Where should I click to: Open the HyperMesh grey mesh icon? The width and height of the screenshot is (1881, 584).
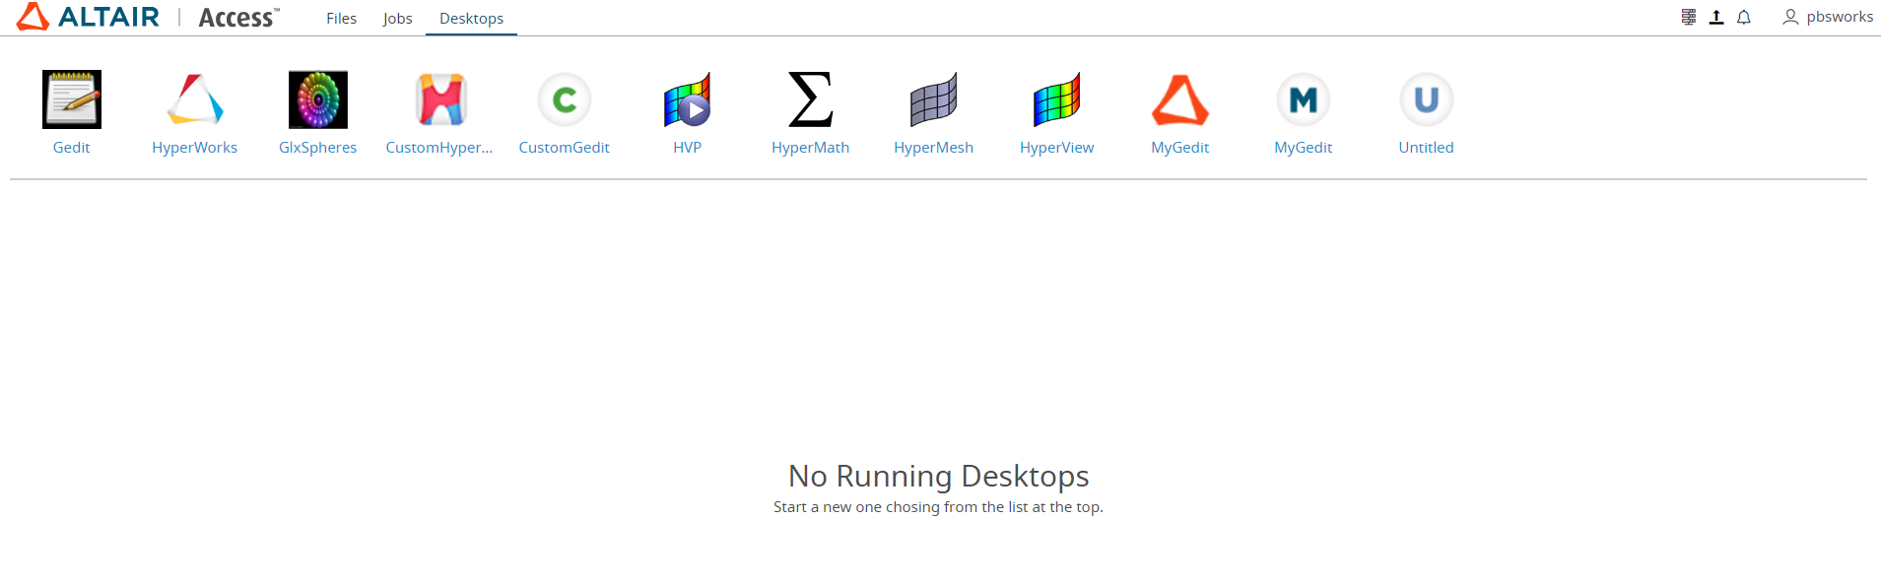[x=934, y=99]
